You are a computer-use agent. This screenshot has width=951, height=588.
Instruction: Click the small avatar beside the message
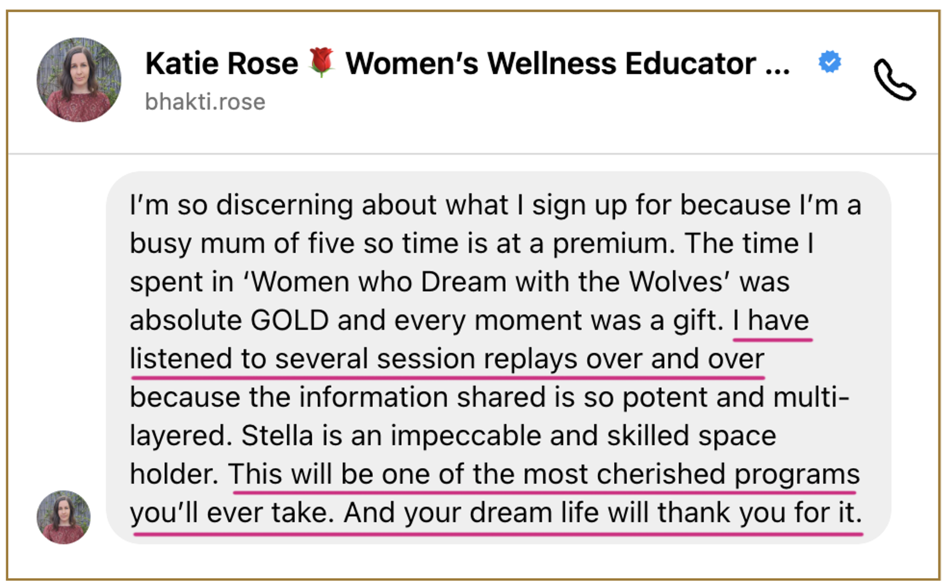pyautogui.click(x=63, y=517)
